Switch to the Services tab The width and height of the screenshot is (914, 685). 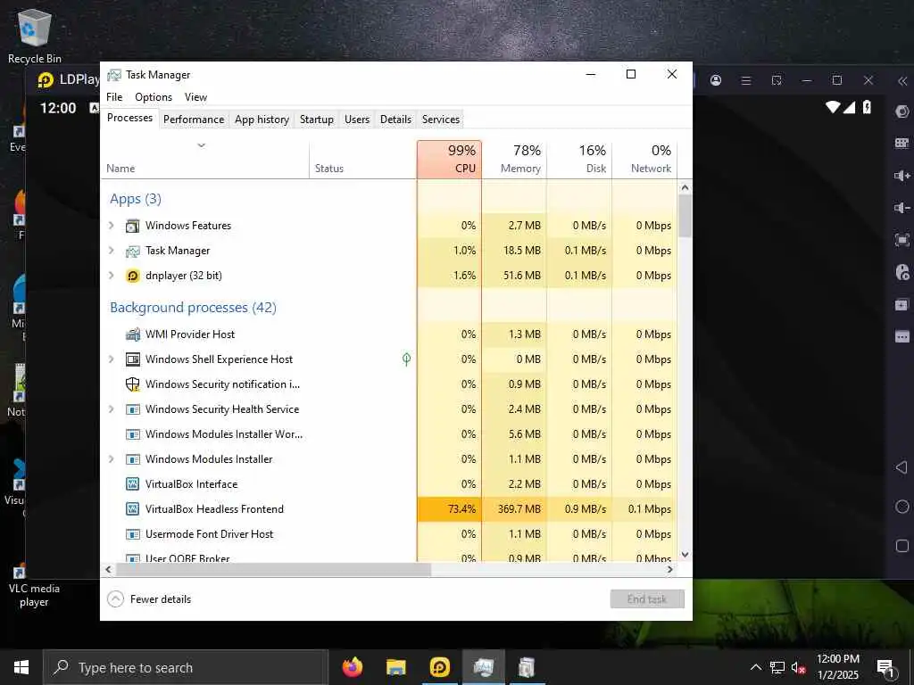[x=441, y=120]
